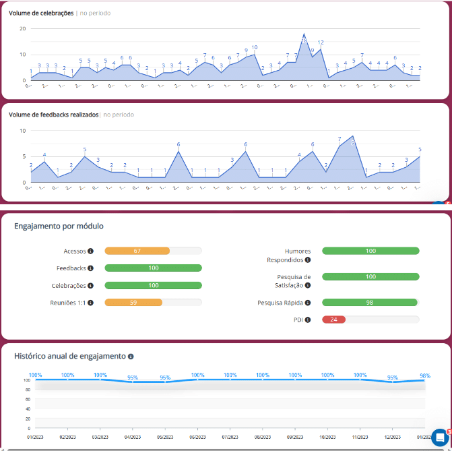Screen dimensions: 452x453
Task: Click the info icon next to Pesquisa Rápida
Action: click(308, 303)
